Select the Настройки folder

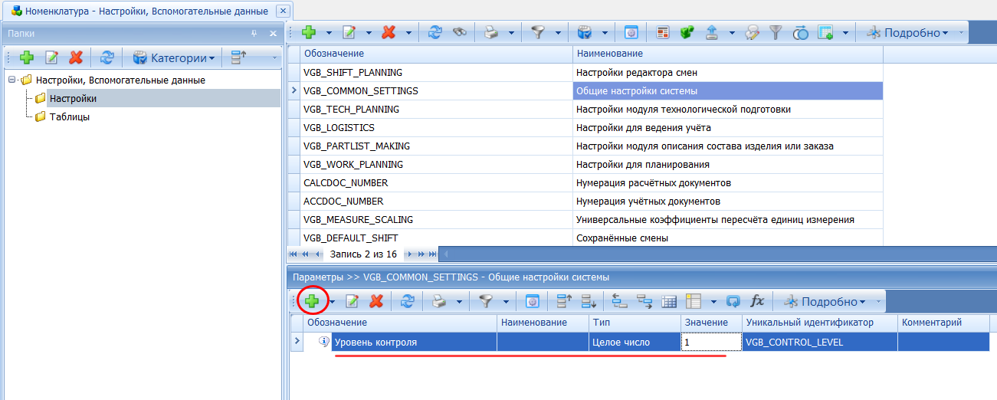73,98
